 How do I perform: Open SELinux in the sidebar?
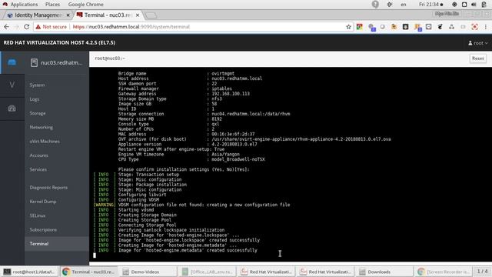[x=38, y=215]
